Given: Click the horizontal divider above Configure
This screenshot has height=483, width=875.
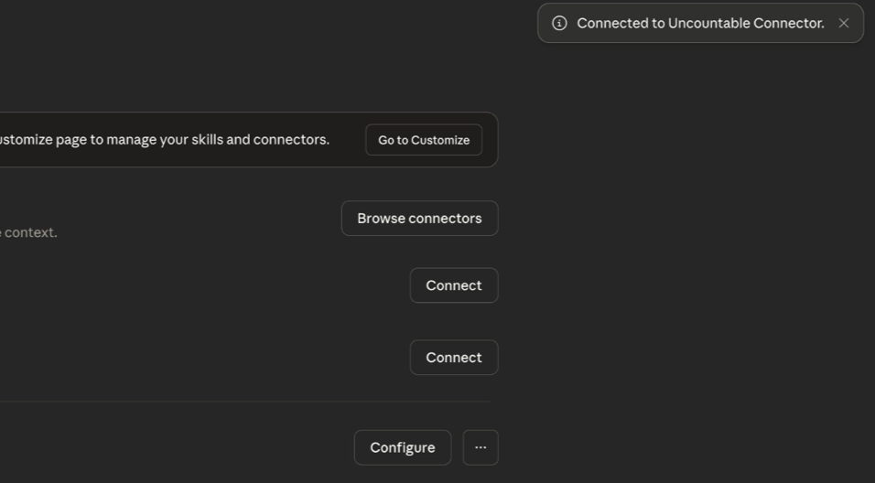Looking at the screenshot, I should click(245, 401).
